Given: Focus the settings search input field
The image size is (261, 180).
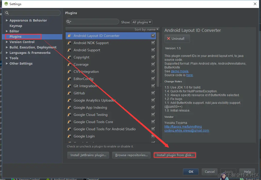Looking at the screenshot, I should pyautogui.click(x=32, y=13).
